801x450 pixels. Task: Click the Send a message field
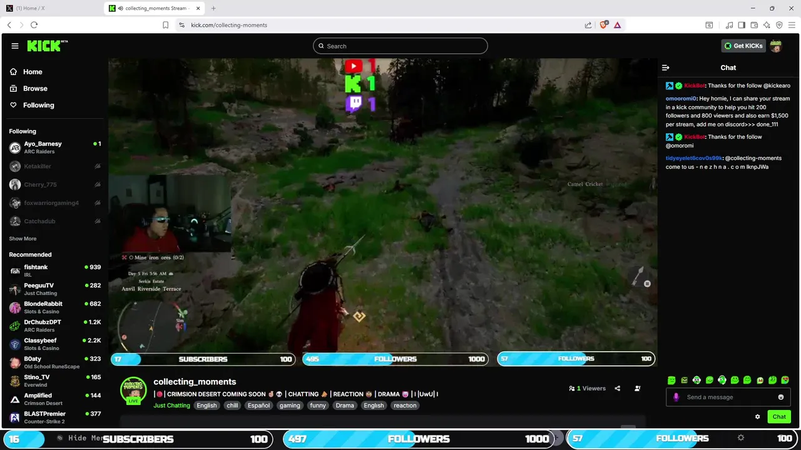pos(729,397)
